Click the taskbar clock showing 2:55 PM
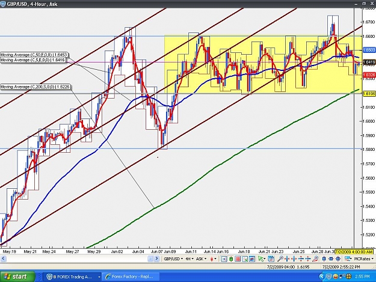The height and width of the screenshot is (282, 376). 362,277
